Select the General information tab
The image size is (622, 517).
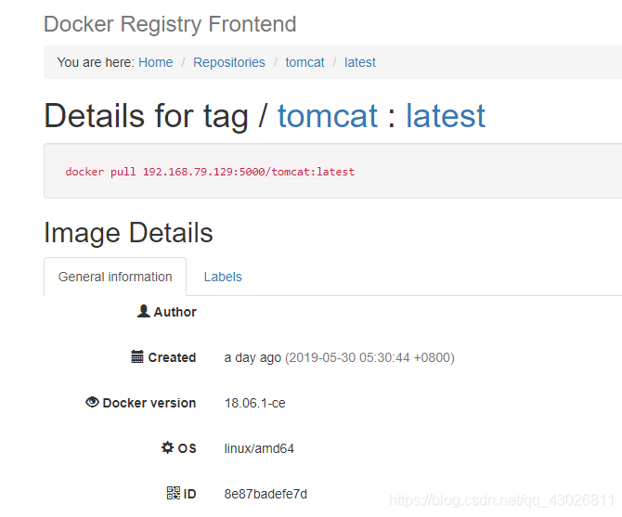click(115, 277)
